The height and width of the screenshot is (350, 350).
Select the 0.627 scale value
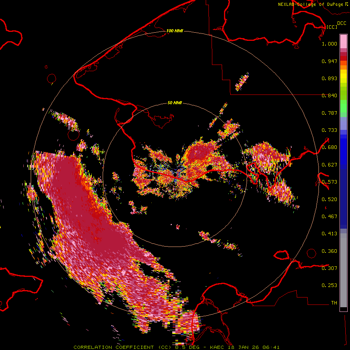[329, 165]
